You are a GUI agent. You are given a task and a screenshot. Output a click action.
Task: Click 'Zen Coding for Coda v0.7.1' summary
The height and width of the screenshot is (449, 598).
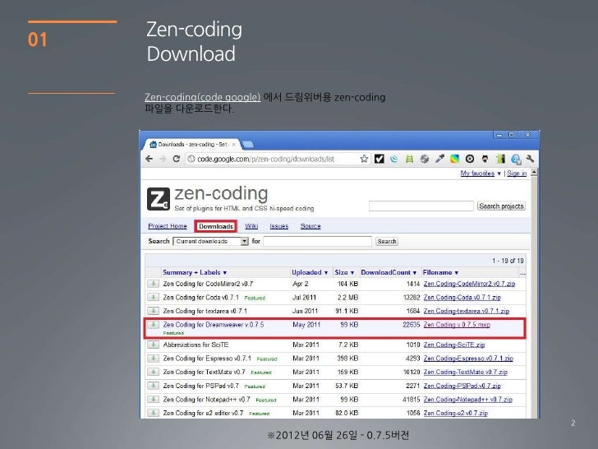pyautogui.click(x=201, y=298)
